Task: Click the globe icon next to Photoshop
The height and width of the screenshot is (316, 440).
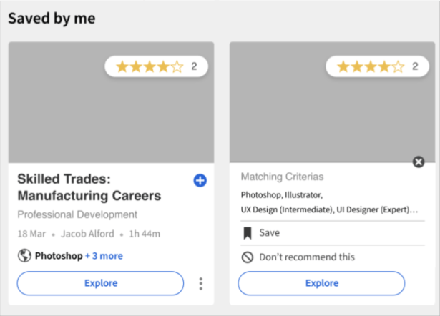Action: pyautogui.click(x=24, y=255)
